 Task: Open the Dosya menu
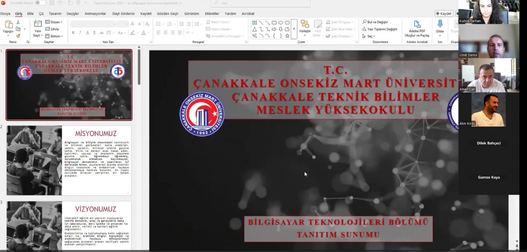(5, 14)
